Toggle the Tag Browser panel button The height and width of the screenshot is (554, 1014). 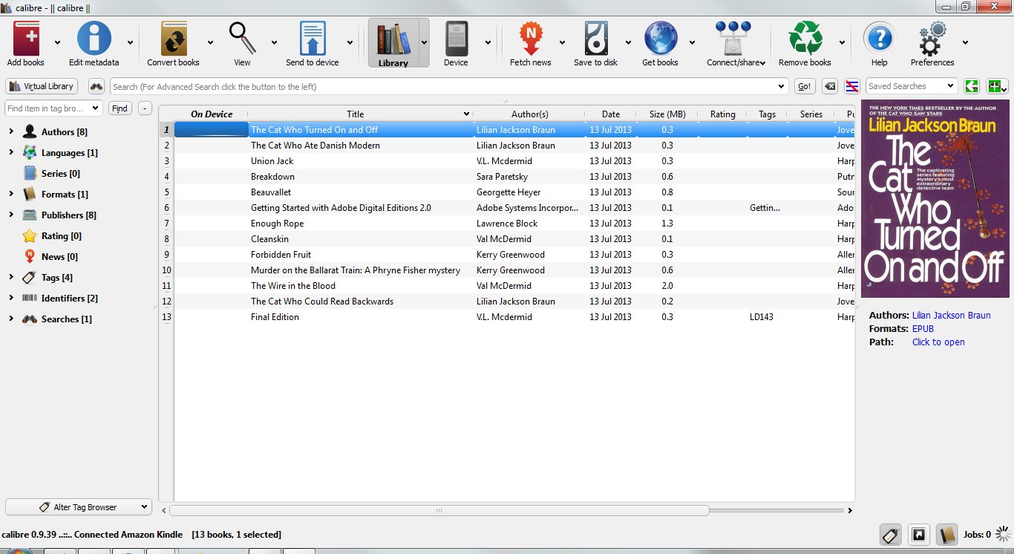coord(891,535)
